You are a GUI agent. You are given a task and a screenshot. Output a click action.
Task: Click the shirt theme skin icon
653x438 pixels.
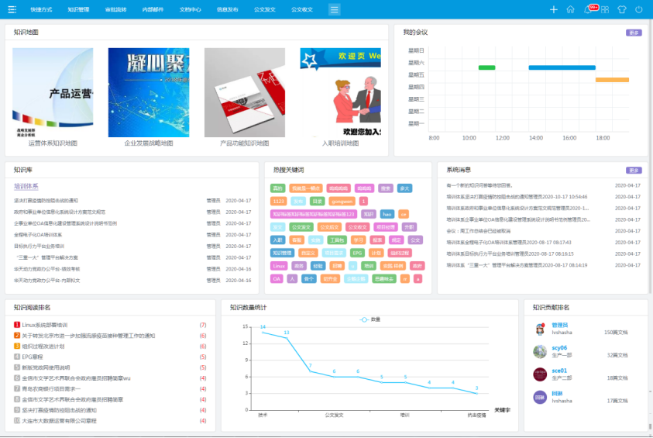(x=621, y=9)
